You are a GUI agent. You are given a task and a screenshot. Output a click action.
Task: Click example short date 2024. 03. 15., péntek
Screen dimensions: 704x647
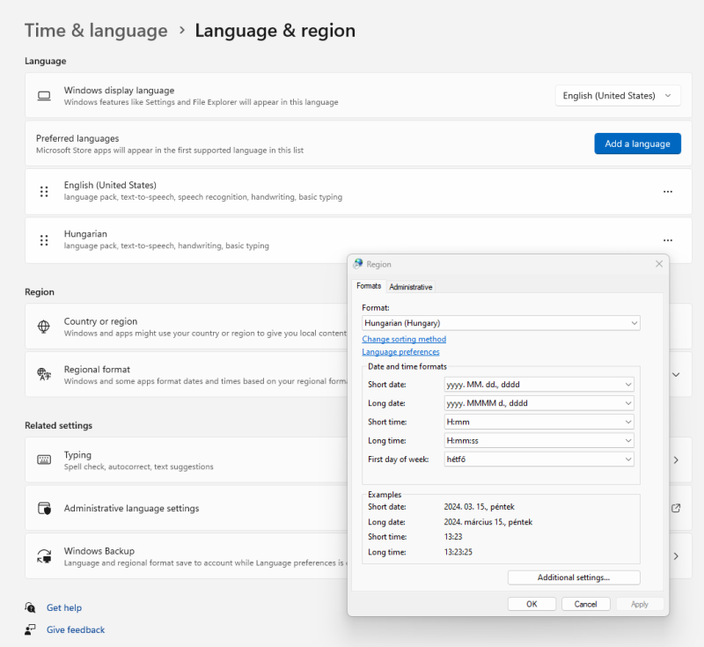(x=479, y=506)
